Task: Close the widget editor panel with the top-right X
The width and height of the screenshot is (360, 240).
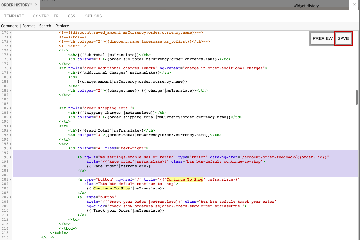Action: pyautogui.click(x=354, y=4)
